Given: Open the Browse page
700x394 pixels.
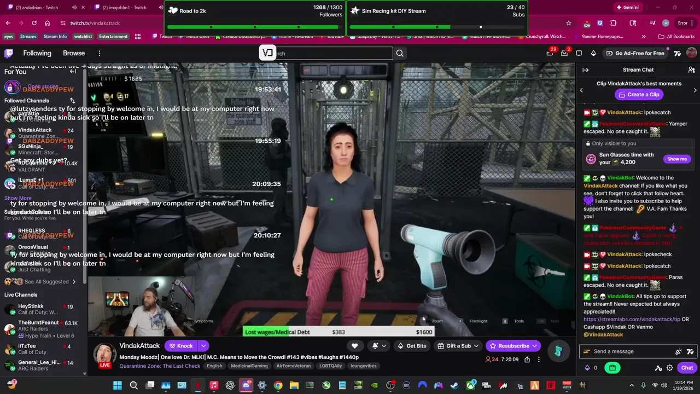Looking at the screenshot, I should point(74,53).
